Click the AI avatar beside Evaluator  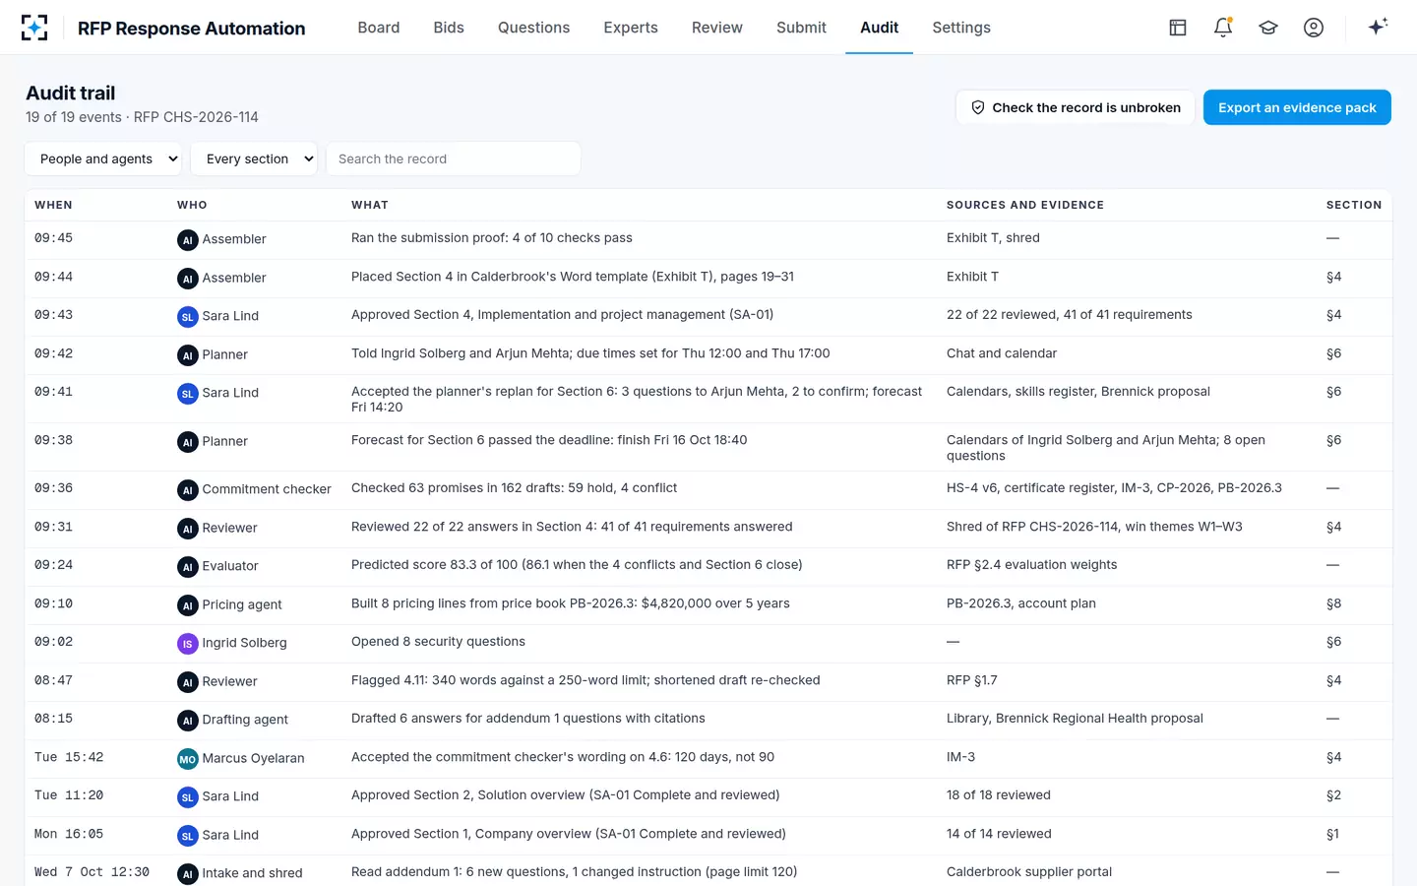pos(187,566)
